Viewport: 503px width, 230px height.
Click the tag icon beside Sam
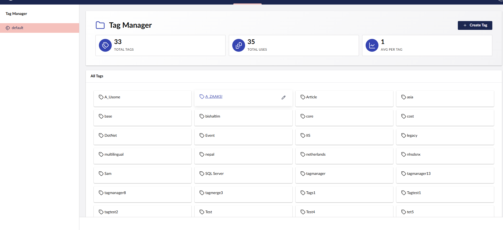tap(101, 173)
